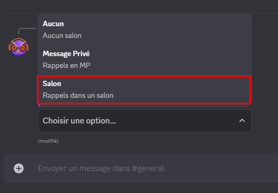
Task: Choose the Message Privé option
Action: [144, 59]
